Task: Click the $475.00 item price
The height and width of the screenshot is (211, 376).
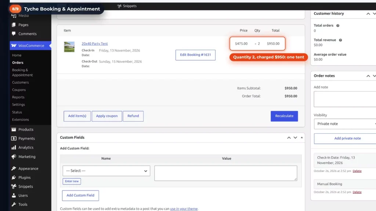Action: [x=241, y=44]
